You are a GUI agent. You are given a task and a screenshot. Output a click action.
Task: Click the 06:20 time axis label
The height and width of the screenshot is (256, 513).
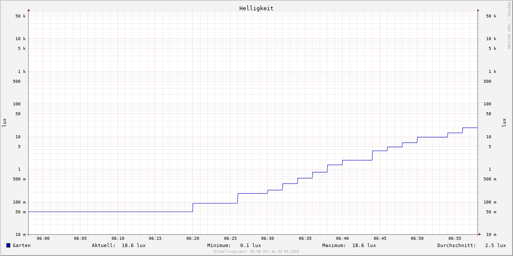[193, 239]
